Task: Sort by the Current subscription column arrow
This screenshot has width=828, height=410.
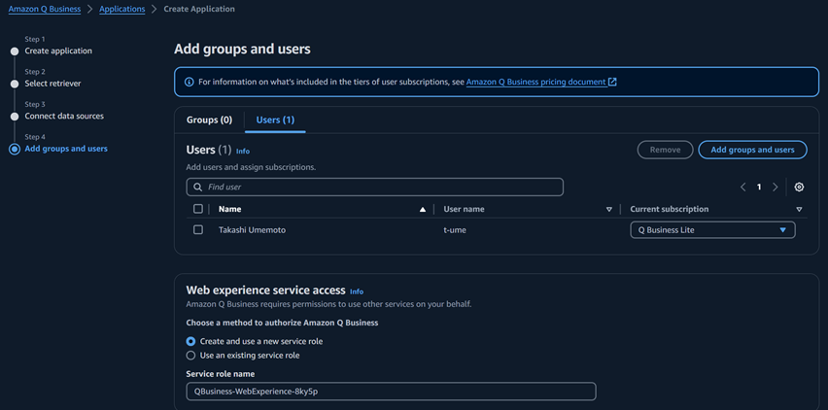Action: coord(799,210)
